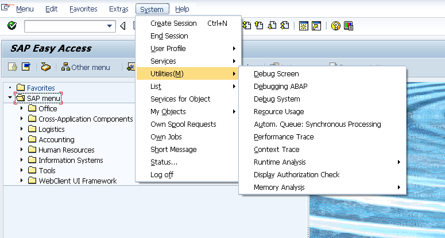Image resolution: width=445 pixels, height=238 pixels.
Task: Open the Edit menu
Action: [x=51, y=9]
